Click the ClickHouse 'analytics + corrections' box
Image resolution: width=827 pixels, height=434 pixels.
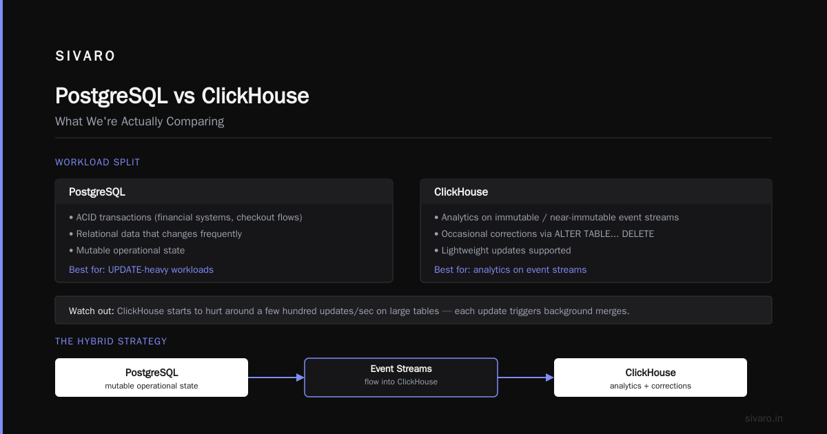(x=651, y=378)
